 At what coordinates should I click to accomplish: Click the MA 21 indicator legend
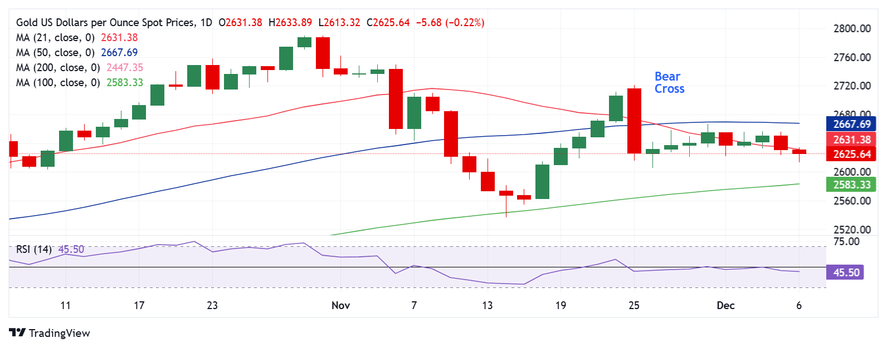[55, 38]
